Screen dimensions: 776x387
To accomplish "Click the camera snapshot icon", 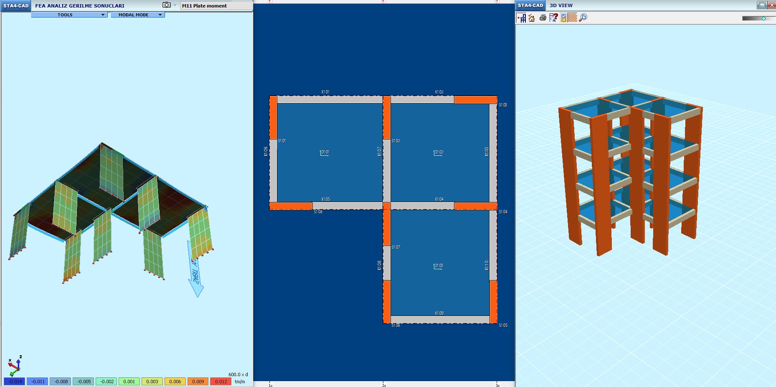I will click(x=166, y=5).
